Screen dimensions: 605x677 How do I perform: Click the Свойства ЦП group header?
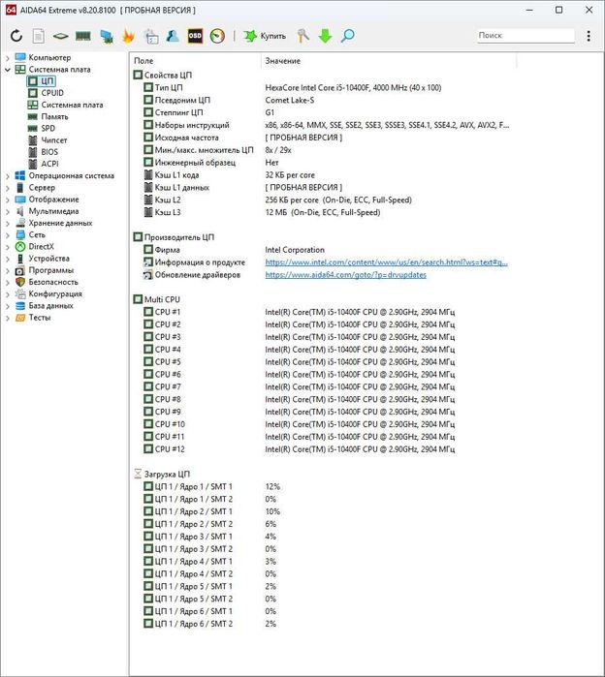click(163, 76)
